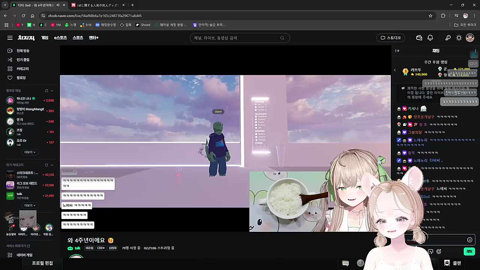The width and height of the screenshot is (480, 270).
Task: Collapse 인기 카테고리 section chevron
Action: click(x=52, y=165)
